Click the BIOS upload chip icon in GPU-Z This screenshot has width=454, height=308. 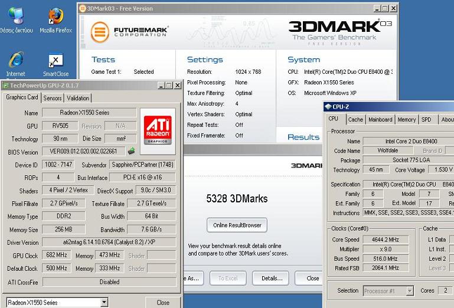point(131,151)
